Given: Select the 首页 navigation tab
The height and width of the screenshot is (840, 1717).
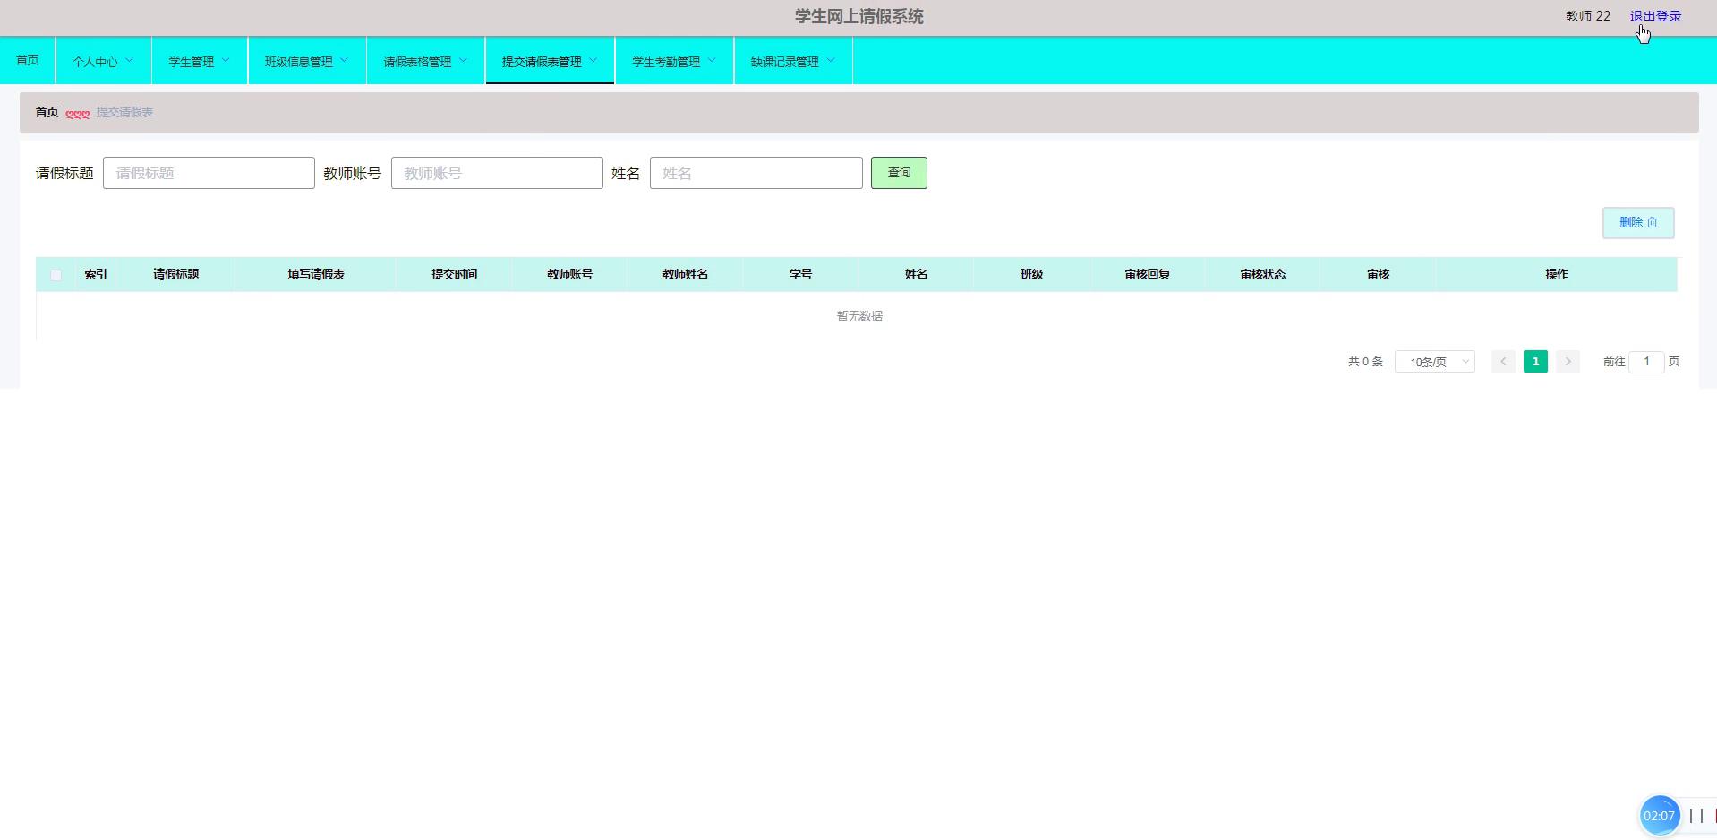Looking at the screenshot, I should [28, 60].
